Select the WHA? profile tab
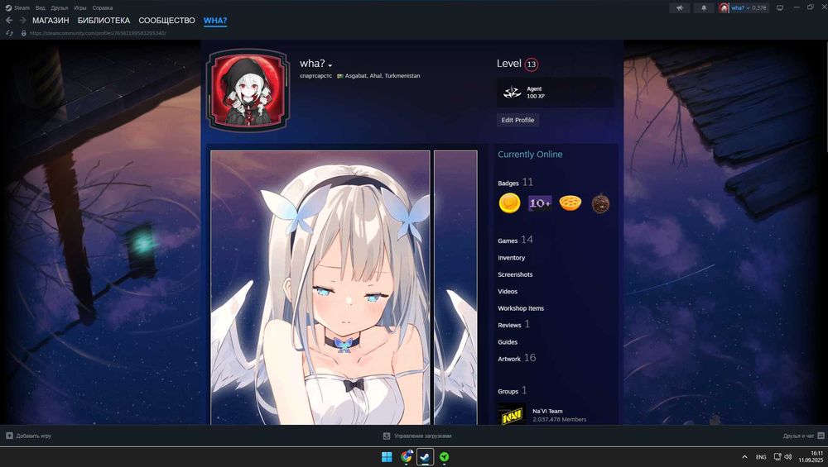This screenshot has height=467, width=828. [x=215, y=21]
